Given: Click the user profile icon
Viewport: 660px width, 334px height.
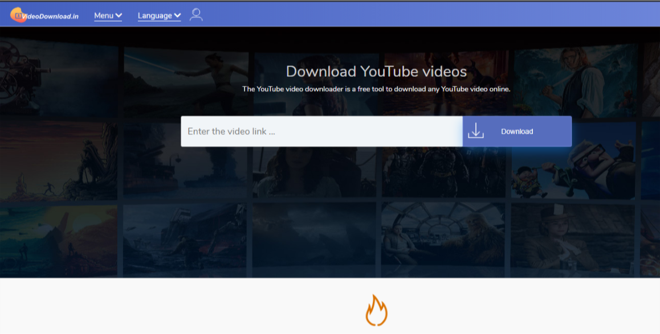Looking at the screenshot, I should 196,15.
